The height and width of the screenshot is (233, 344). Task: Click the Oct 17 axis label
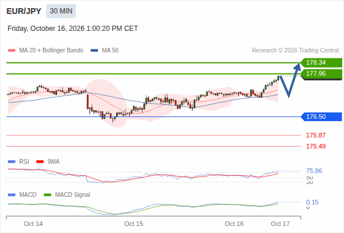pyautogui.click(x=280, y=224)
